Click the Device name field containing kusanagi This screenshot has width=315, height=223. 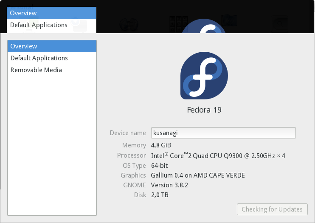click(x=223, y=133)
